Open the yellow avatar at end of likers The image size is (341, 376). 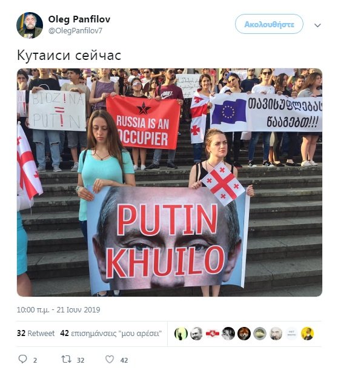point(307,334)
